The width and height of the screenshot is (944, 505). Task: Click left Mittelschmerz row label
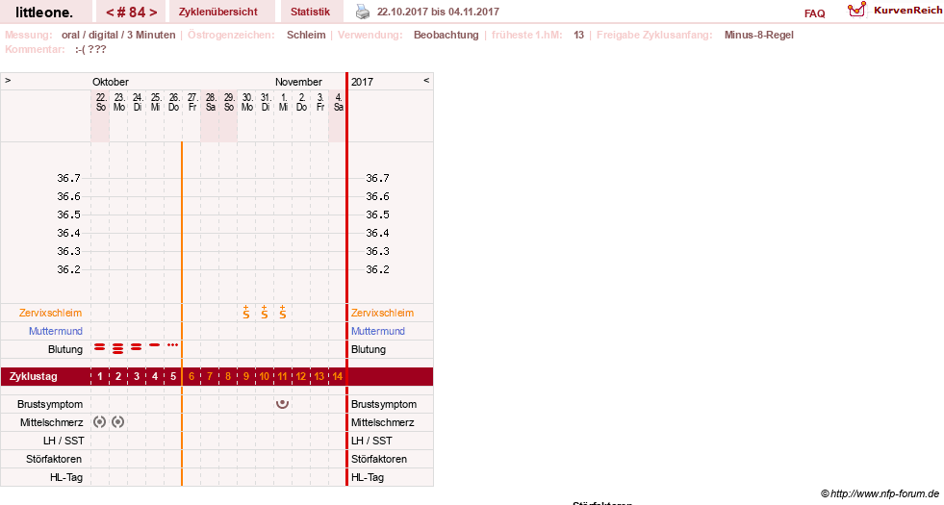point(51,422)
